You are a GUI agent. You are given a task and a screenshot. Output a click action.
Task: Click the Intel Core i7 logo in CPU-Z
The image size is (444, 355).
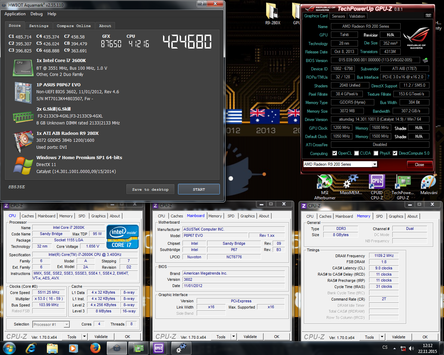123,237
